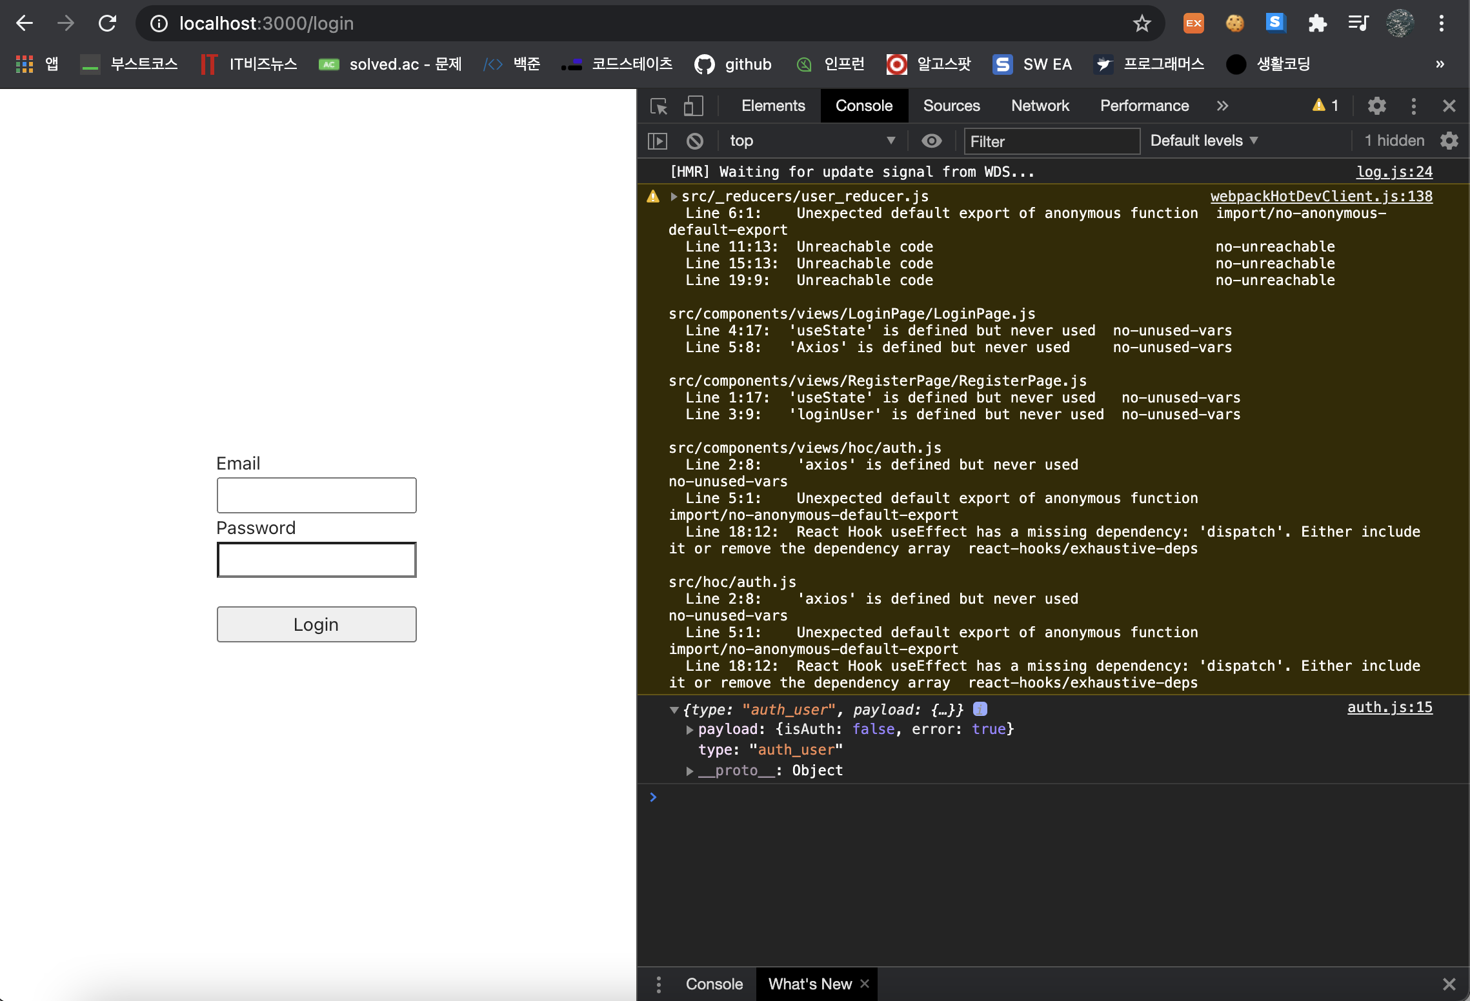Click the bookmark star icon in address bar
The image size is (1470, 1001).
tap(1142, 24)
